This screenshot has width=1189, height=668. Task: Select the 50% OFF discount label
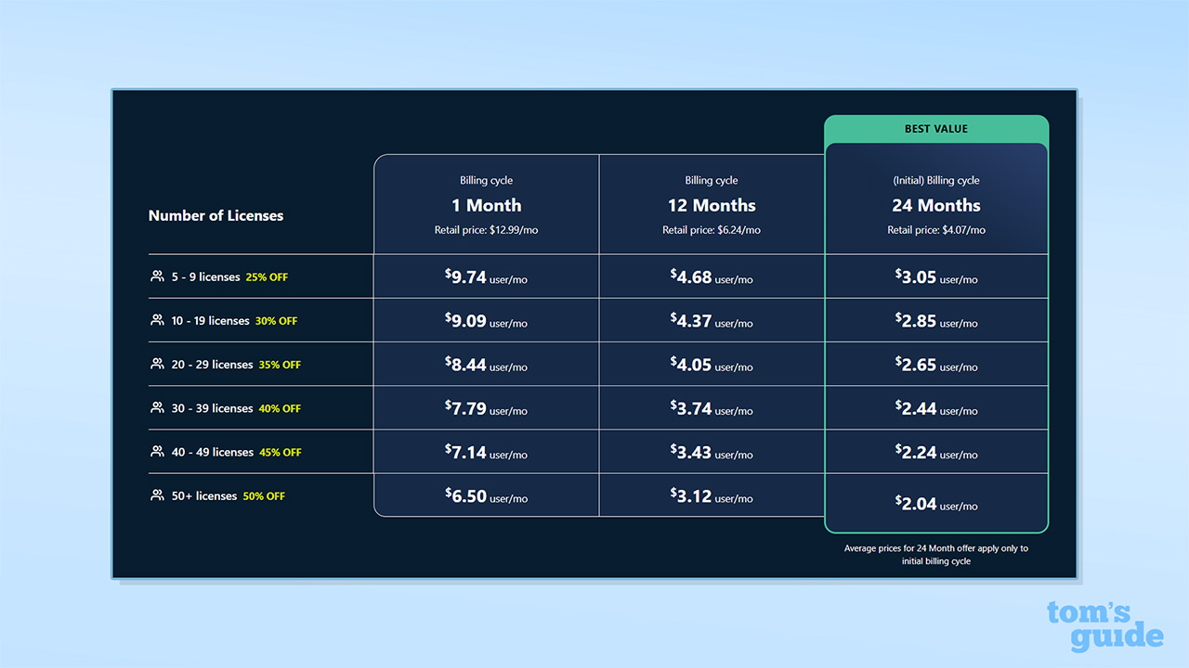[264, 495]
